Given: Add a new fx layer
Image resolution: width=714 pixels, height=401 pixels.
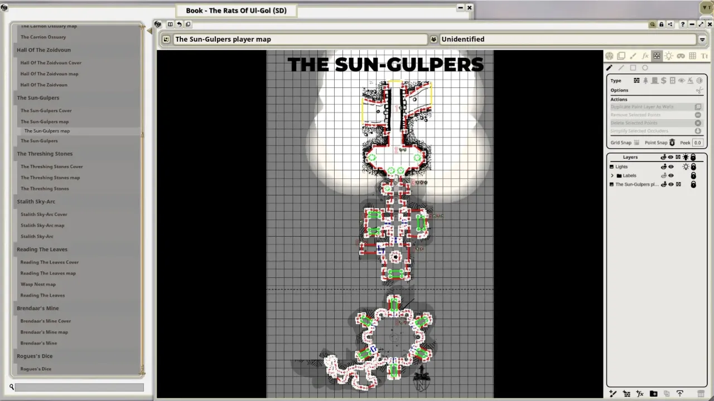Looking at the screenshot, I should [x=640, y=394].
